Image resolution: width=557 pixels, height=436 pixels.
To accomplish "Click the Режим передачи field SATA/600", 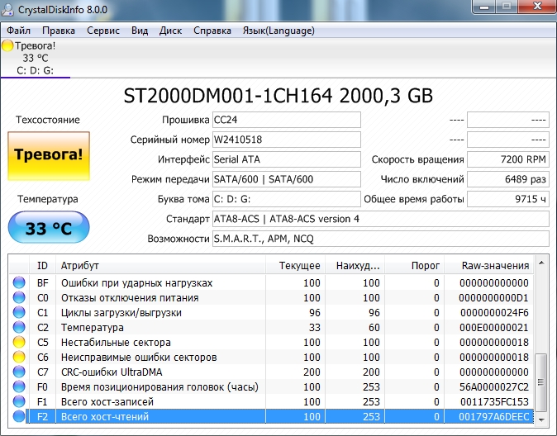I will click(x=287, y=179).
